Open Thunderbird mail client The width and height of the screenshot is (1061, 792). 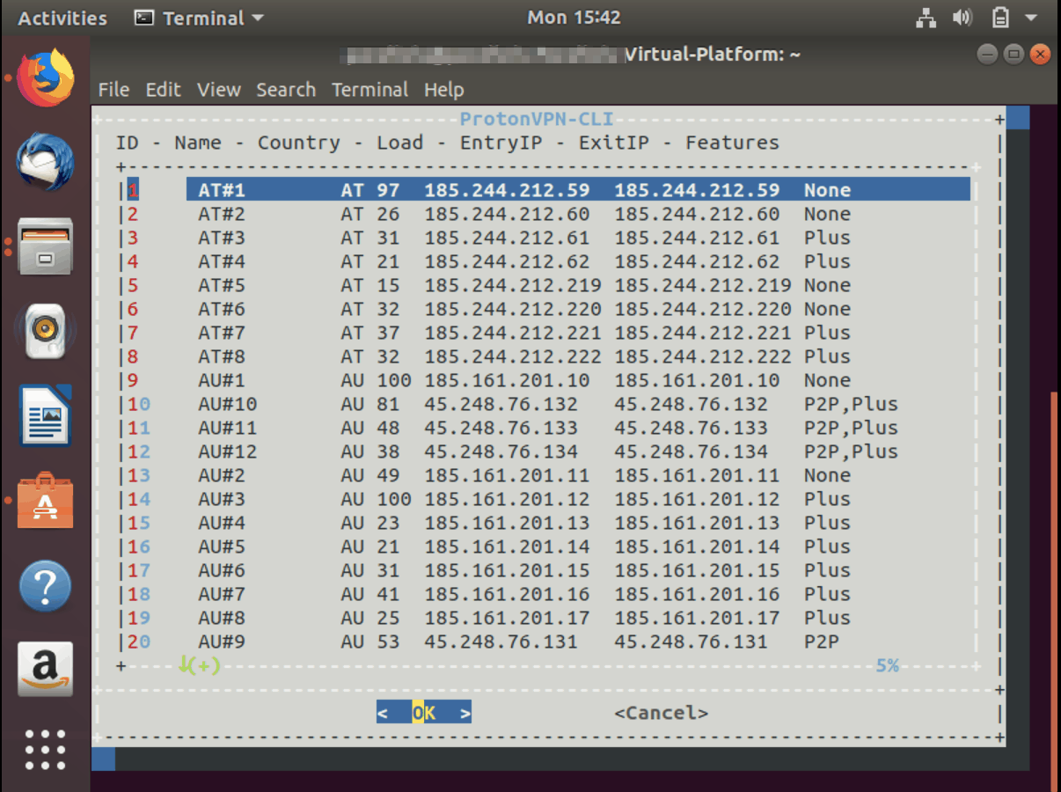tap(44, 161)
